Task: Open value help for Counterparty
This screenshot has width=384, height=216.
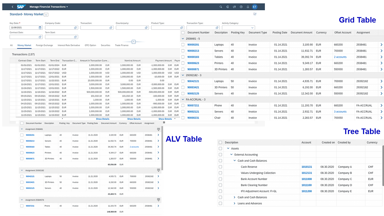Action: coord(146,28)
